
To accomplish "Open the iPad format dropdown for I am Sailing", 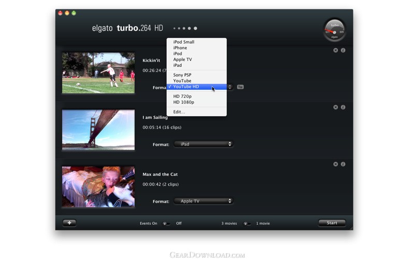I will [x=203, y=144].
